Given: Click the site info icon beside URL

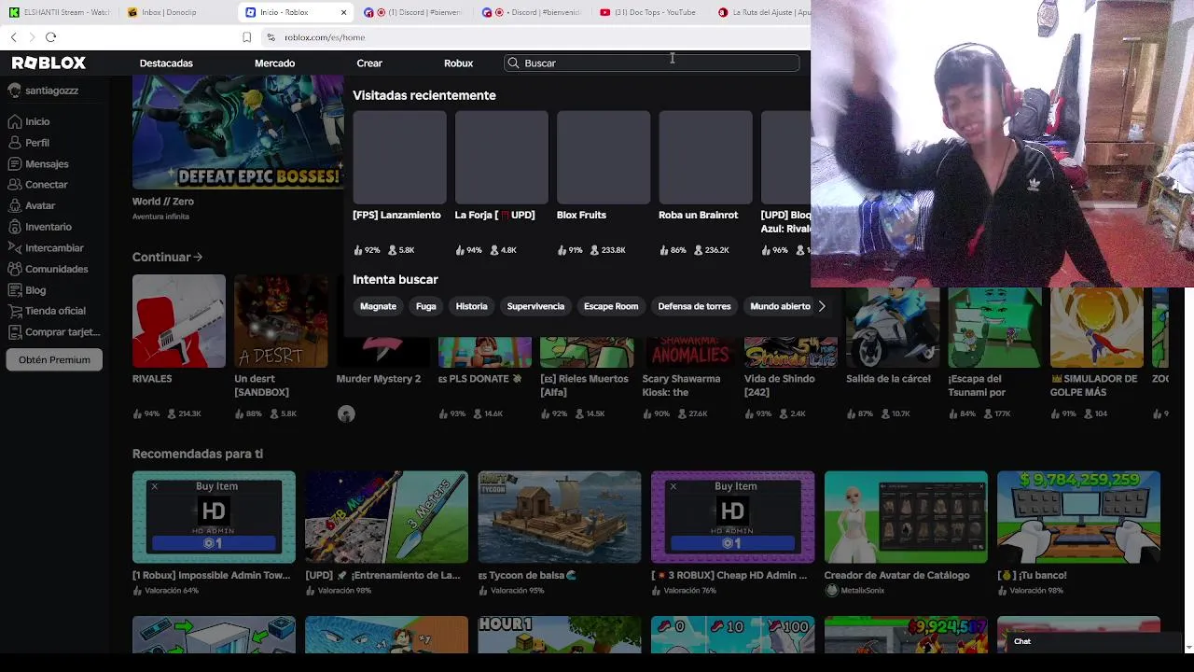Looking at the screenshot, I should pos(271,37).
